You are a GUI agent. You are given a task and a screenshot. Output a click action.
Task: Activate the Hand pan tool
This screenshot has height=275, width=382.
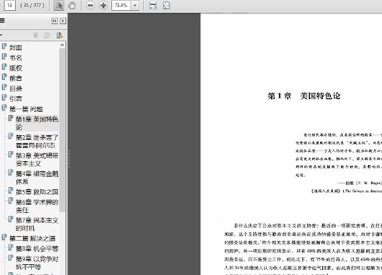[x=71, y=6]
